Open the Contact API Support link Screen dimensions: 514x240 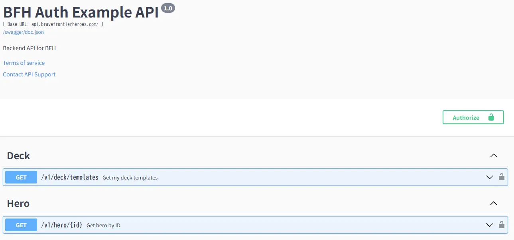[x=29, y=74]
